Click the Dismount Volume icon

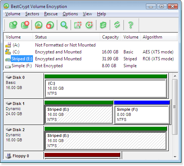pos(50,25)
